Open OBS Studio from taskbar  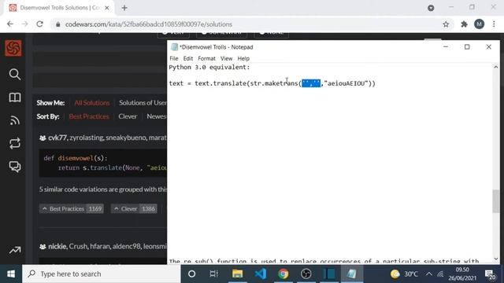[306, 274]
